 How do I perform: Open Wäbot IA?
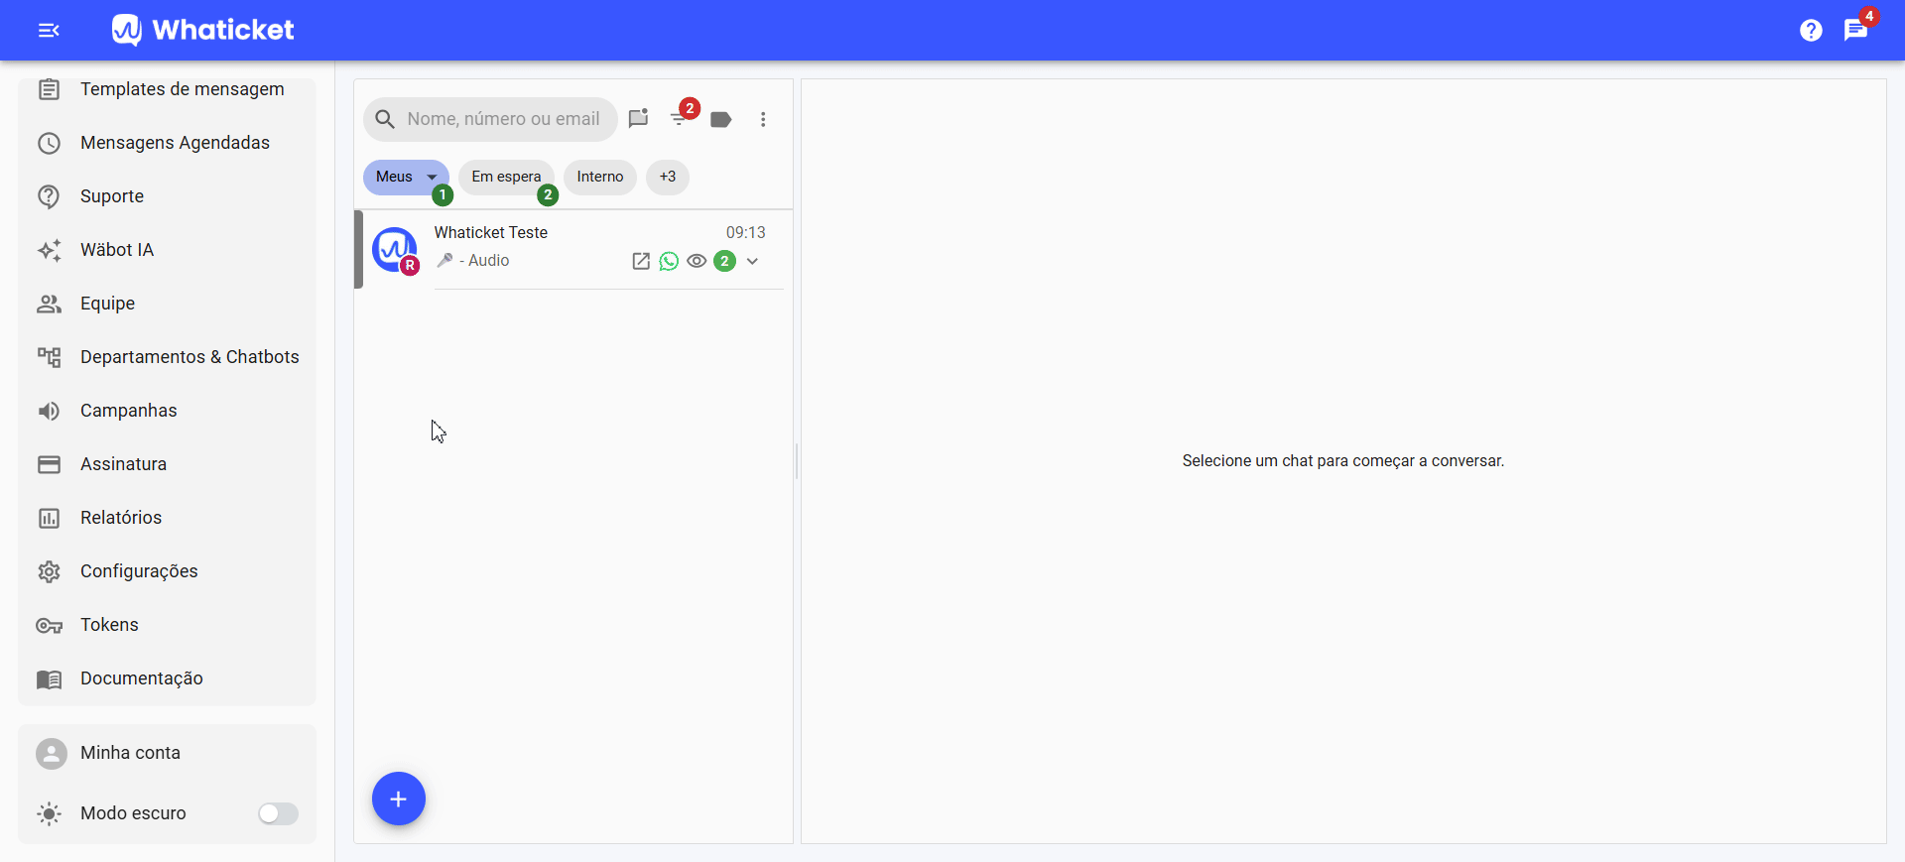click(167, 250)
